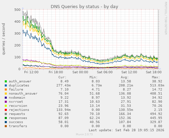Image resolution: width=169 pixels, height=138 pixels.
Task: Click the 'auth_answer' legend label
Action: 20,81
